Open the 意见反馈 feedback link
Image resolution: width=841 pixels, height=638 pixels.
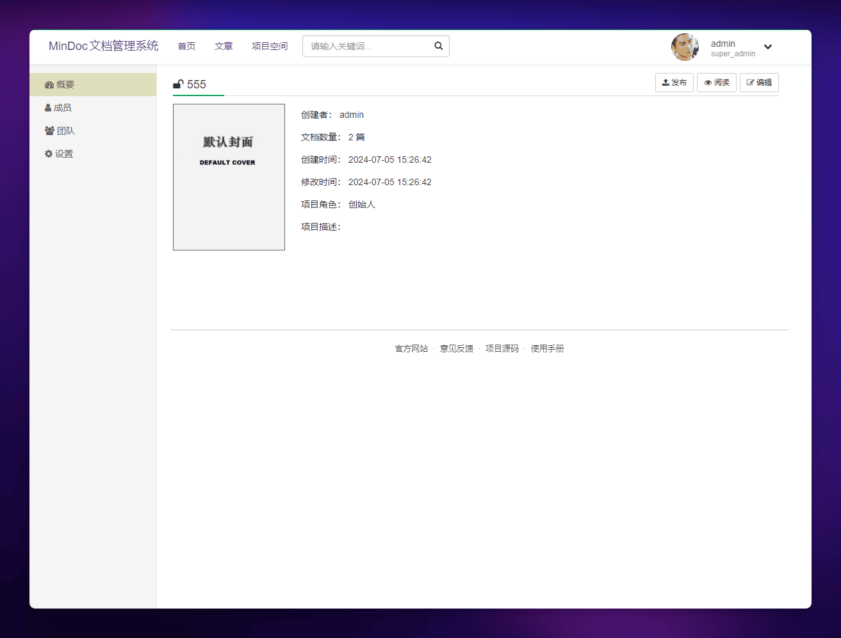click(456, 348)
